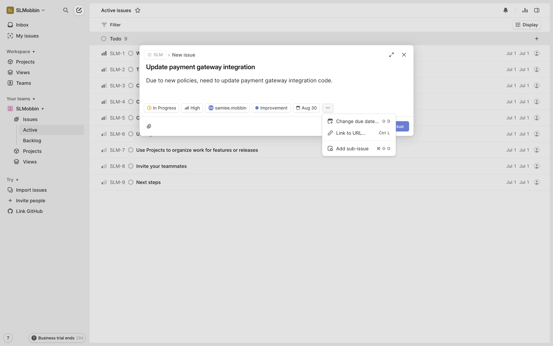Click assignee icon on SLM-9 row

pyautogui.click(x=537, y=182)
